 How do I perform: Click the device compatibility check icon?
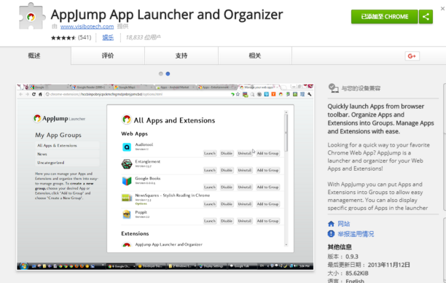click(x=333, y=88)
